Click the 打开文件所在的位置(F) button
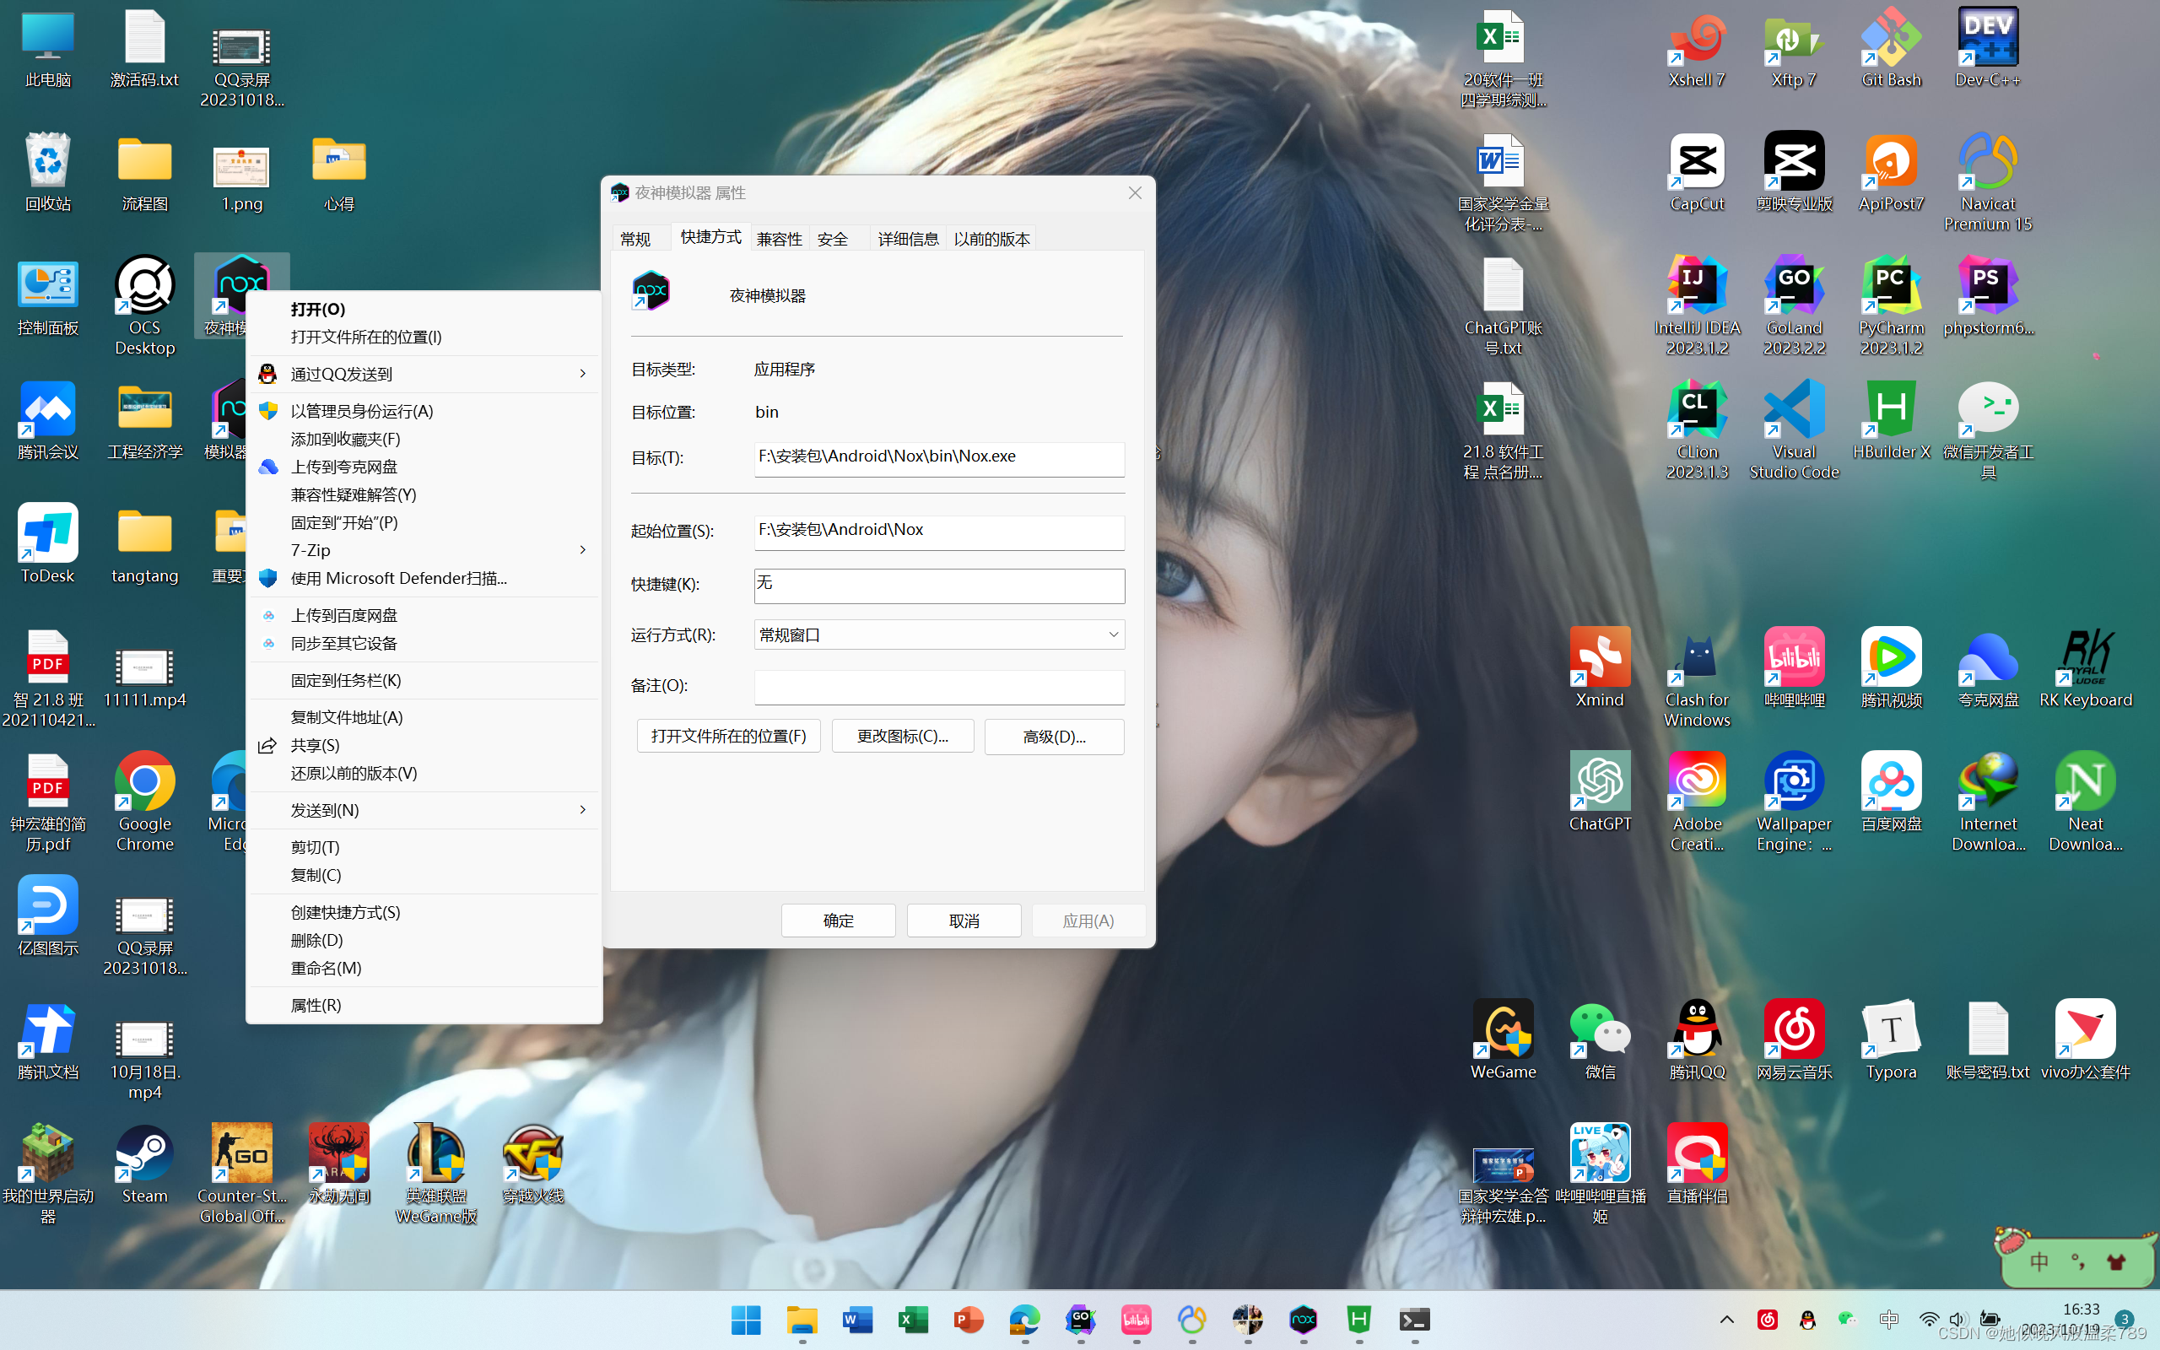 (728, 736)
